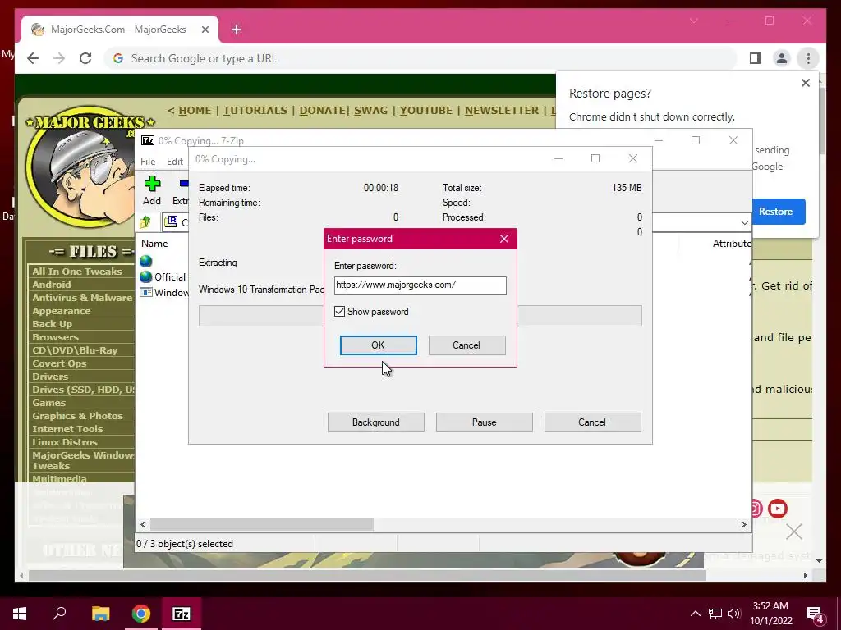Open CD\DVD\Blu-Ray category

[75, 349]
